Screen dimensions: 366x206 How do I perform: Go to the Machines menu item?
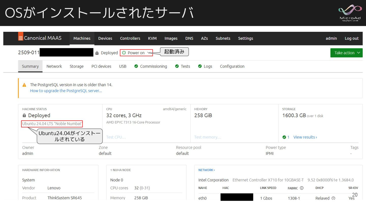[x=82, y=38]
